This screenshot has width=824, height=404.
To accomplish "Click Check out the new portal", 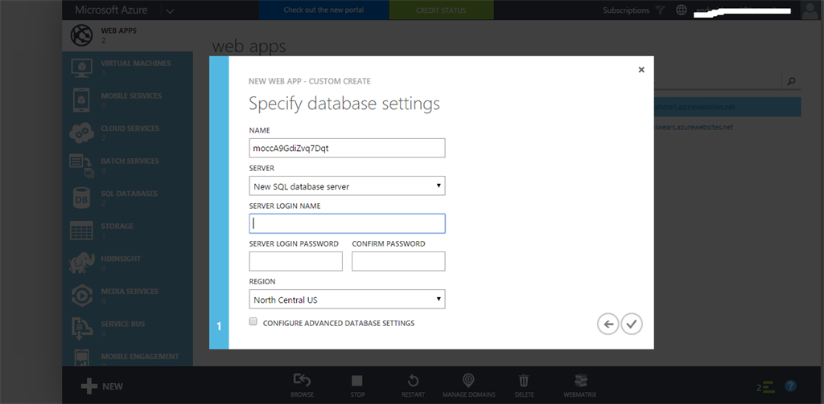I will pyautogui.click(x=323, y=10).
